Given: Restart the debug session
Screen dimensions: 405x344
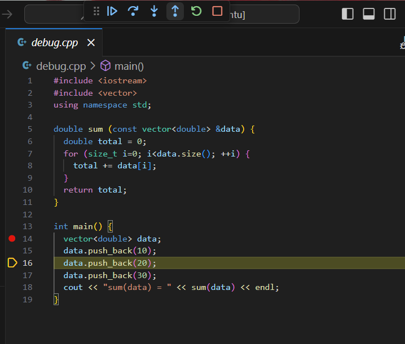Looking at the screenshot, I should pyautogui.click(x=196, y=11).
